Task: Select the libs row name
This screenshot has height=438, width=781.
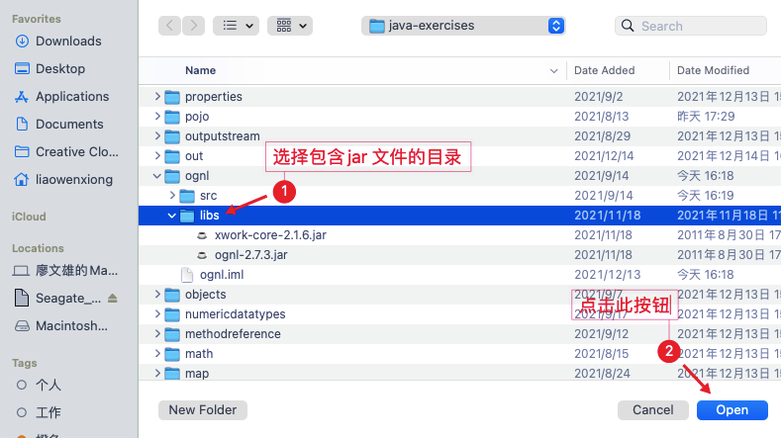Action: pyautogui.click(x=210, y=216)
